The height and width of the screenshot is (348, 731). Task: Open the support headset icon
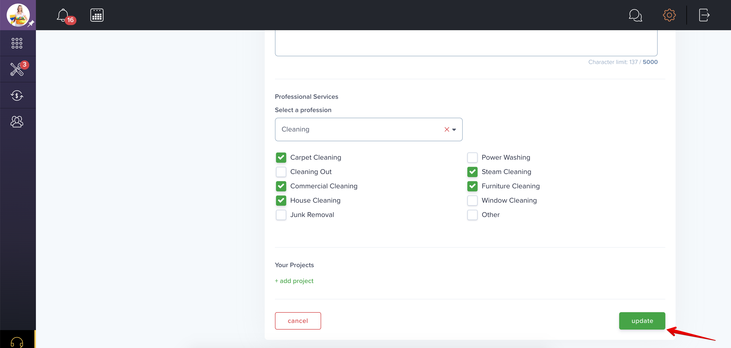[x=17, y=342]
